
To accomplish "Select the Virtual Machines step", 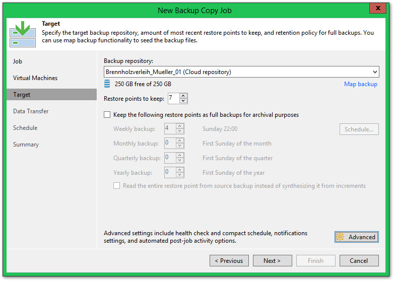I will [x=35, y=78].
